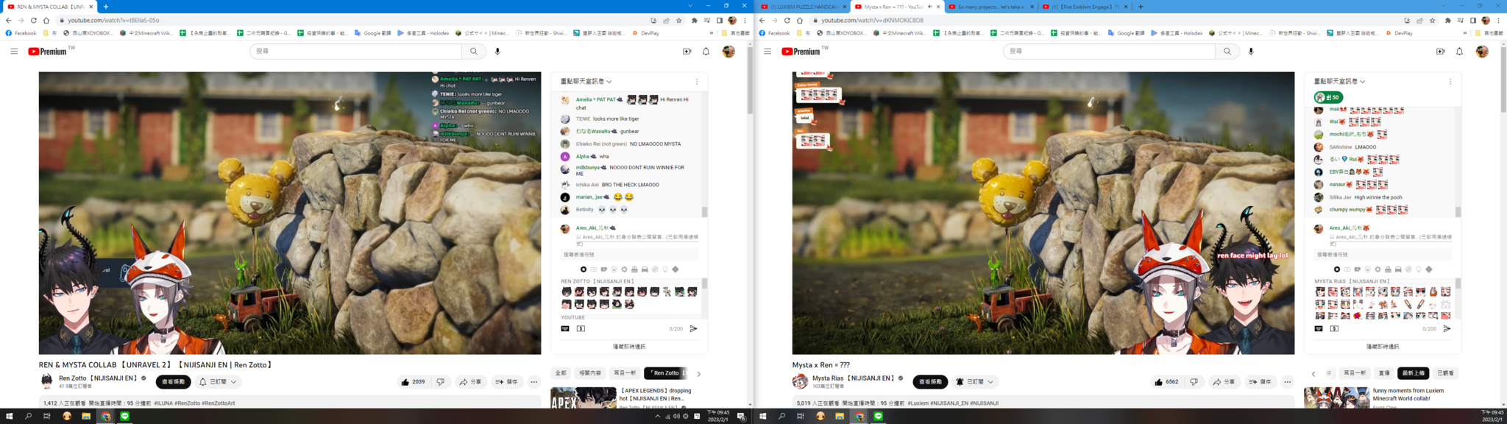Open the Create video menu in Mysta Rias window
Image resolution: width=1507 pixels, height=424 pixels.
click(x=1440, y=52)
